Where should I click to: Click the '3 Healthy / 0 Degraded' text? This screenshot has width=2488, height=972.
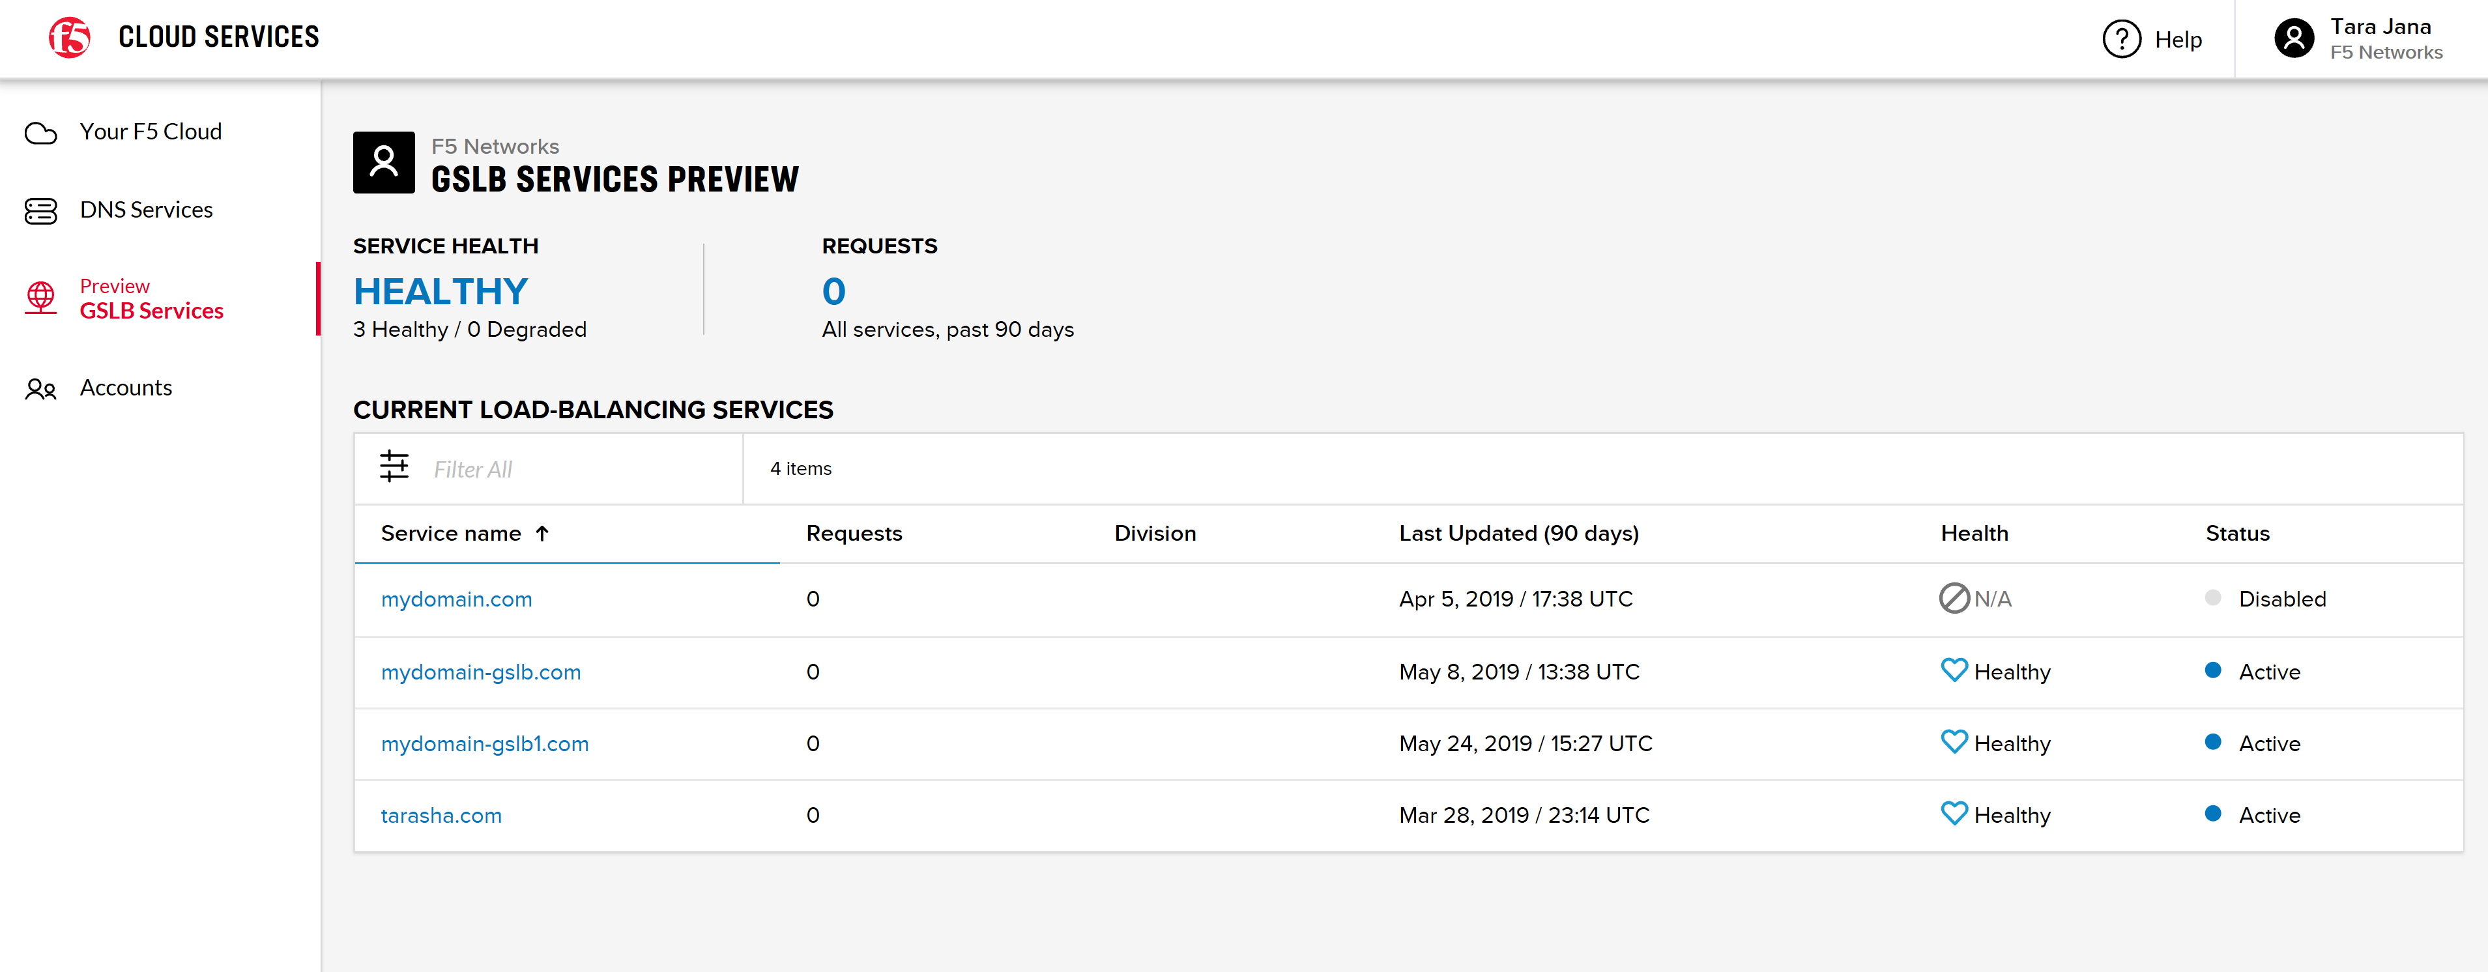469,330
